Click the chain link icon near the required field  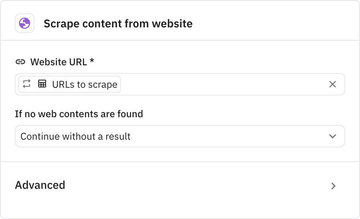point(21,61)
